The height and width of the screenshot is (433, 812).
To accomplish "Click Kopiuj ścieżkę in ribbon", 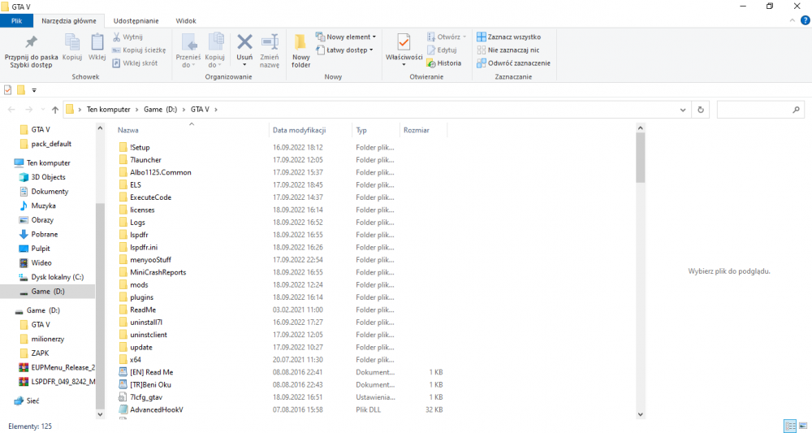I will 140,50.
